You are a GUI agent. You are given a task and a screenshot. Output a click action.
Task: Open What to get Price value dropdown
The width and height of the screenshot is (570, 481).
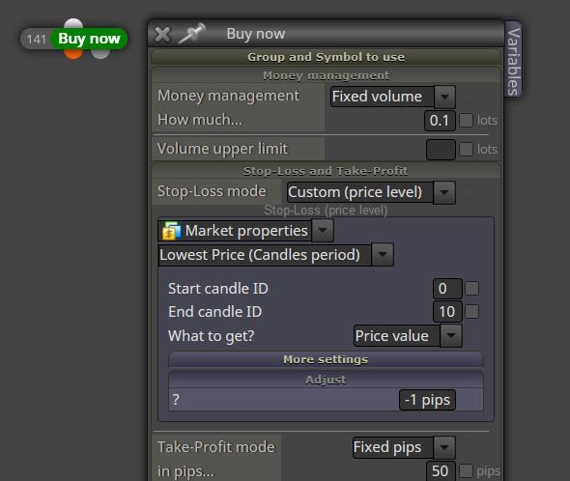(x=408, y=336)
